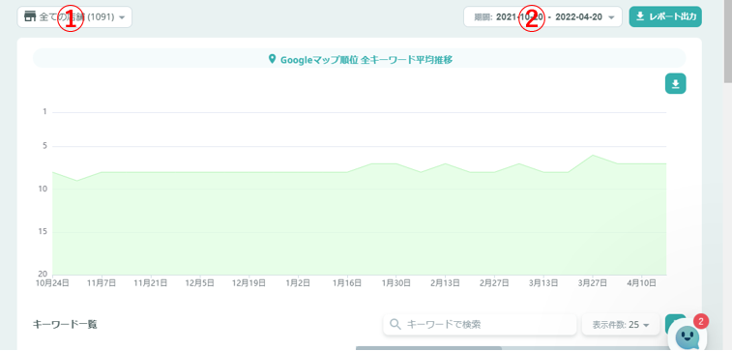Open the 表示件数: 25 dropdown
Viewport: 732px width, 351px height.
coord(621,324)
